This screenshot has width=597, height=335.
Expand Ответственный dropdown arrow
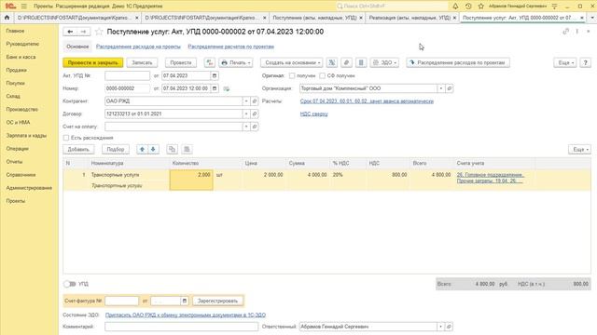[440, 327]
